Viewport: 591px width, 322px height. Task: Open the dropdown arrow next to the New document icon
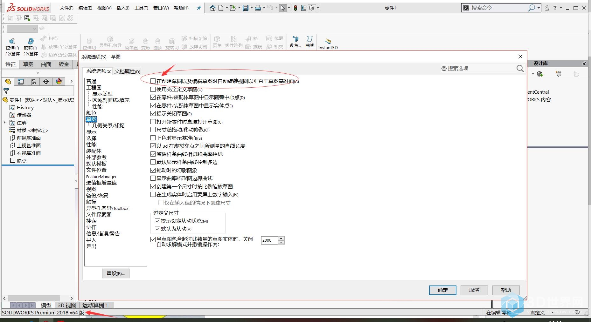point(227,8)
